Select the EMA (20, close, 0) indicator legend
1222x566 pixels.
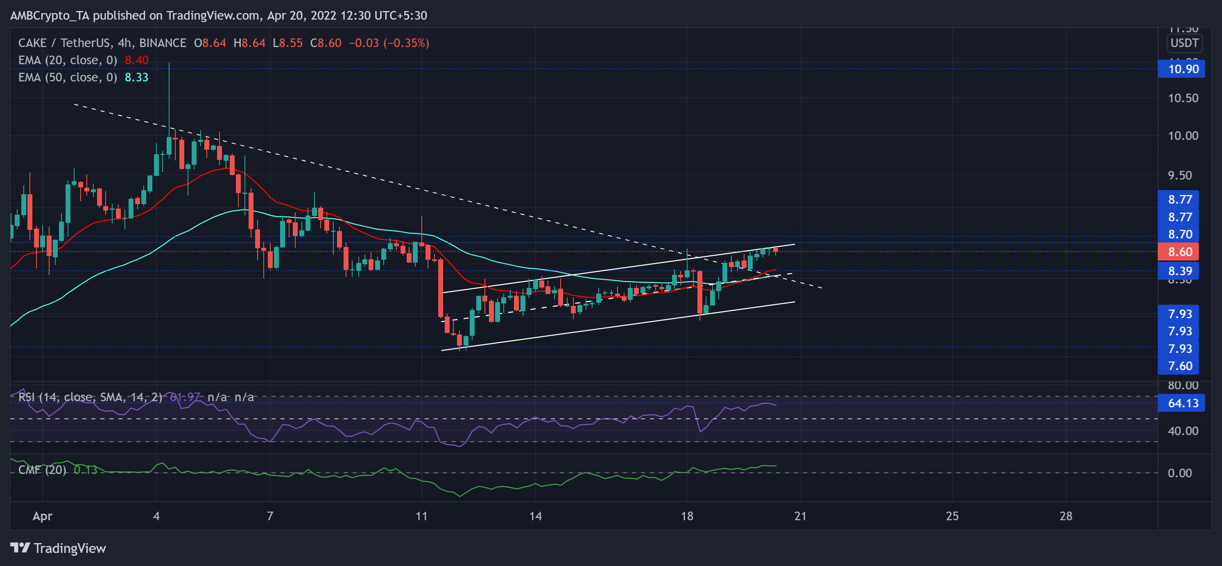click(x=68, y=60)
